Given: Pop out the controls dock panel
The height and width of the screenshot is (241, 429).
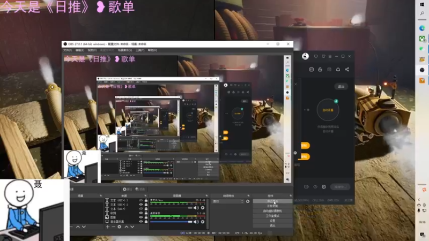Looking at the screenshot, I should (290, 195).
